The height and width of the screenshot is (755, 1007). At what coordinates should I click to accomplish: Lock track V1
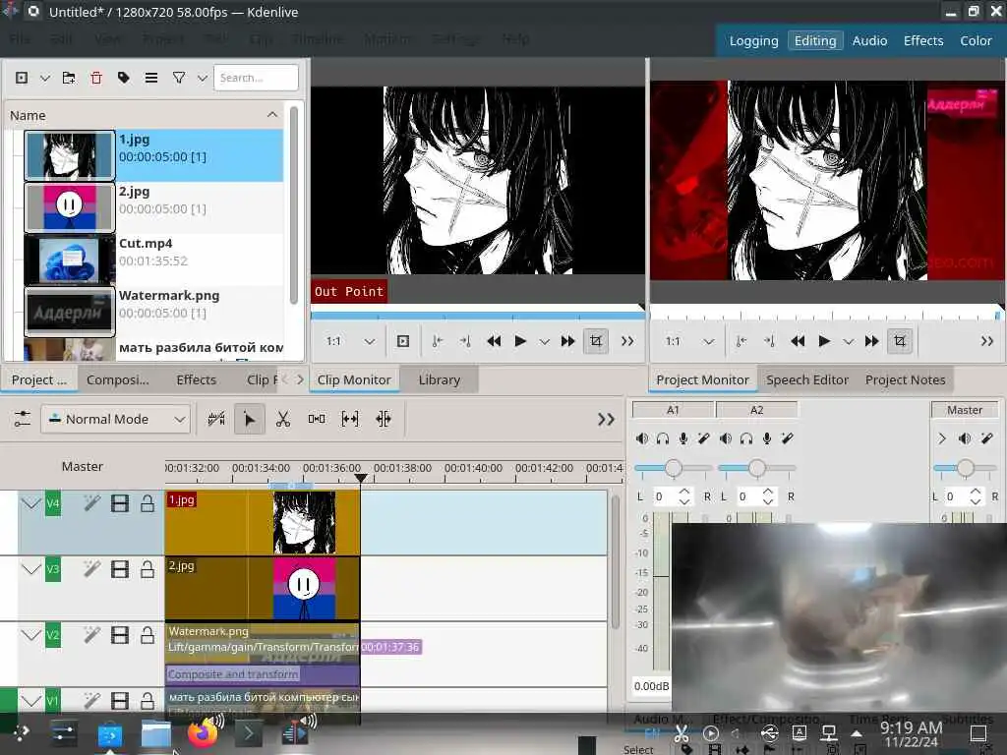pyautogui.click(x=148, y=700)
